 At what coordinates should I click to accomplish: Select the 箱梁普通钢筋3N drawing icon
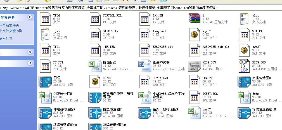(95, 126)
